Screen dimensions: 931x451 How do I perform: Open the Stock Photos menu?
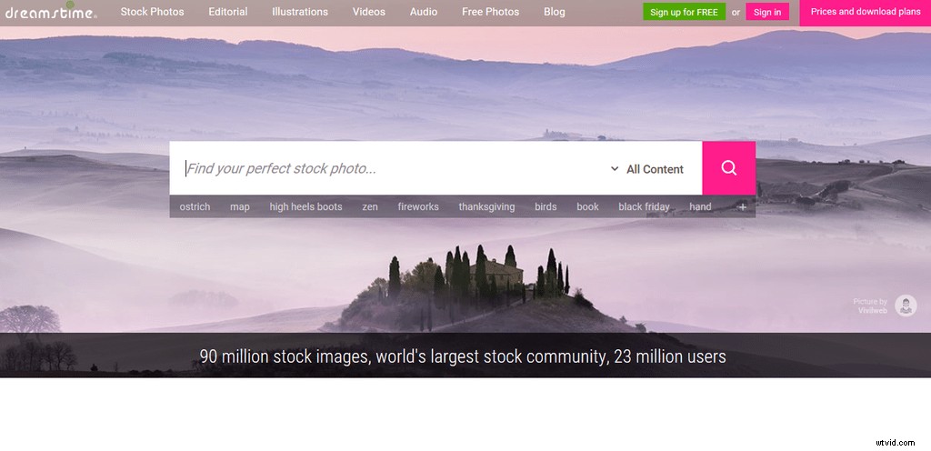(152, 12)
